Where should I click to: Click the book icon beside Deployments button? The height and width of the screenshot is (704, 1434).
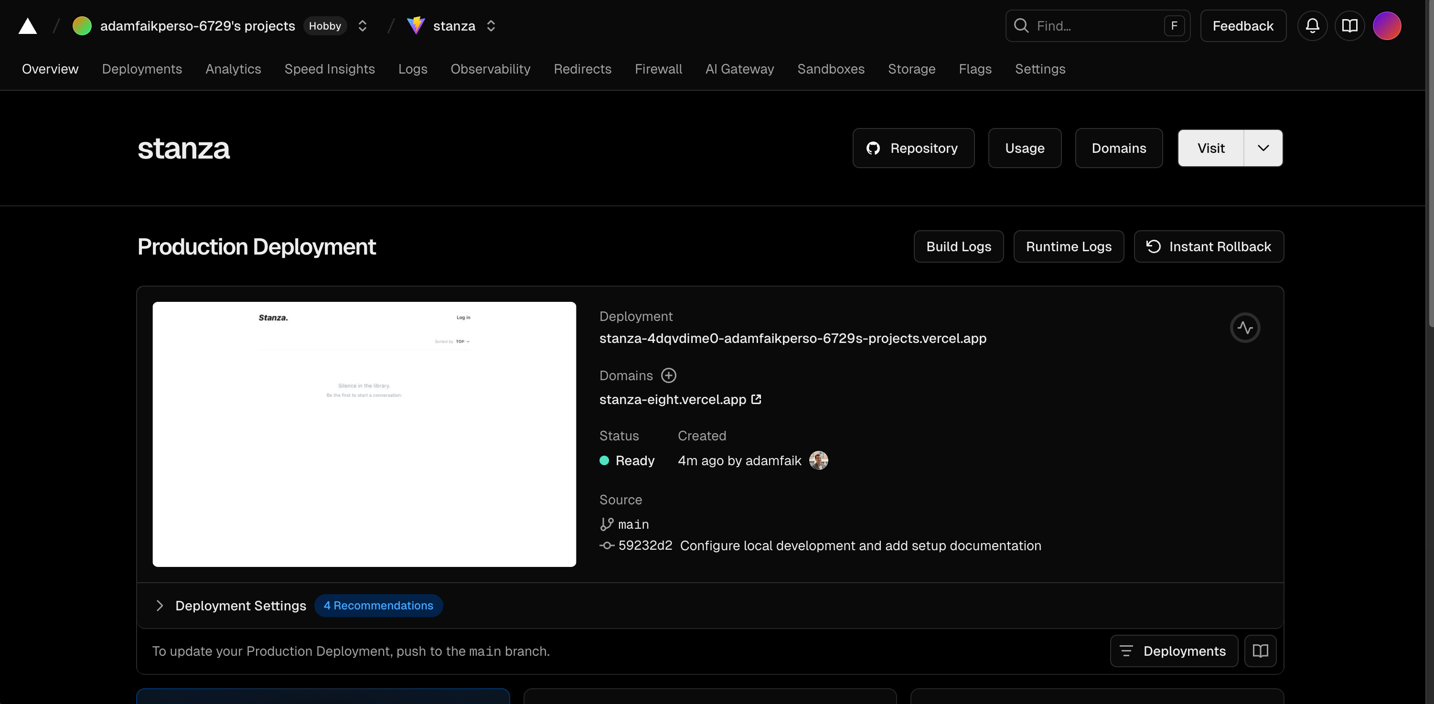click(1260, 651)
